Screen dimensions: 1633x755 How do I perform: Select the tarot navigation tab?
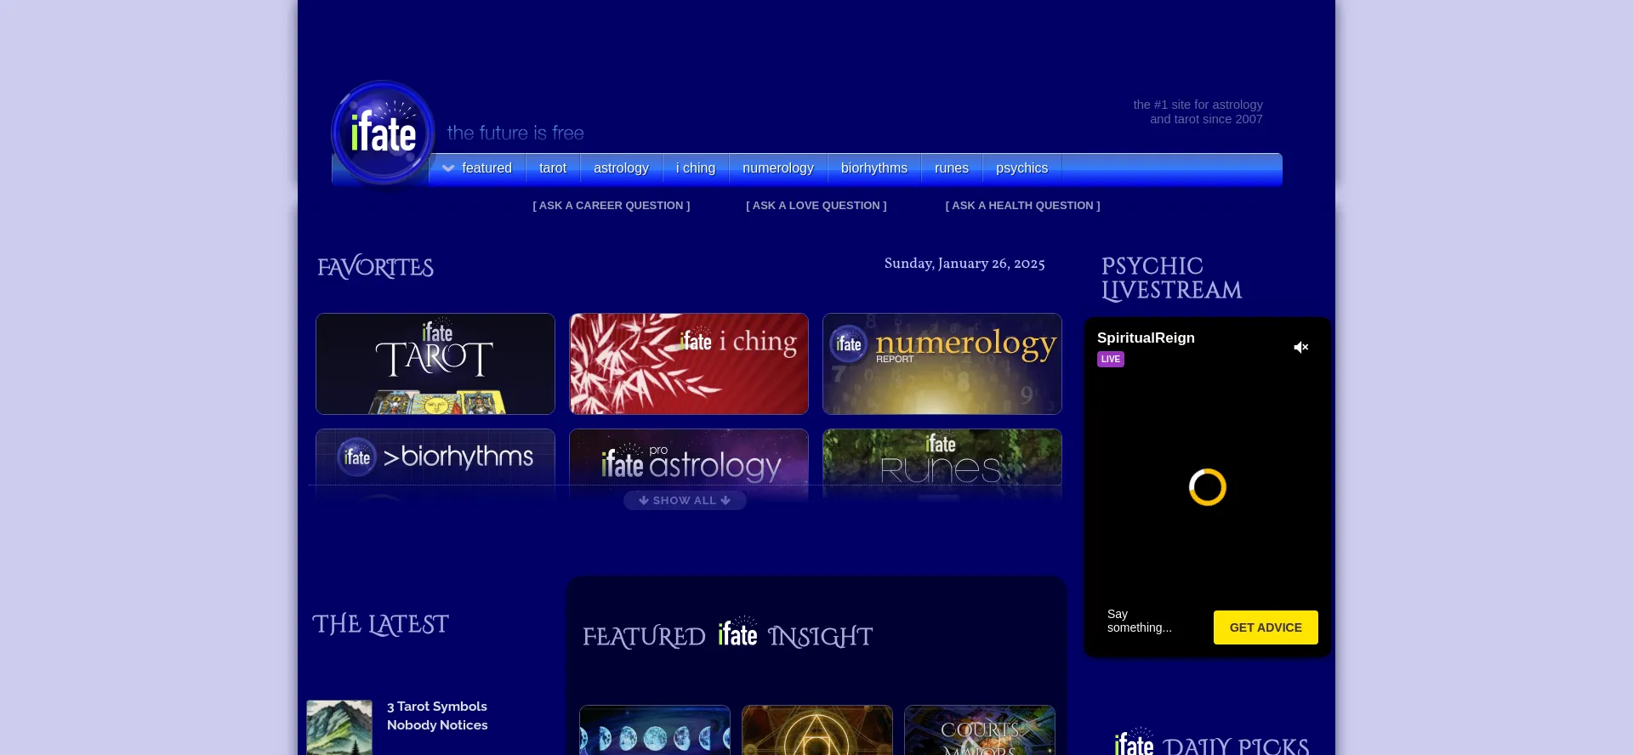click(x=552, y=168)
